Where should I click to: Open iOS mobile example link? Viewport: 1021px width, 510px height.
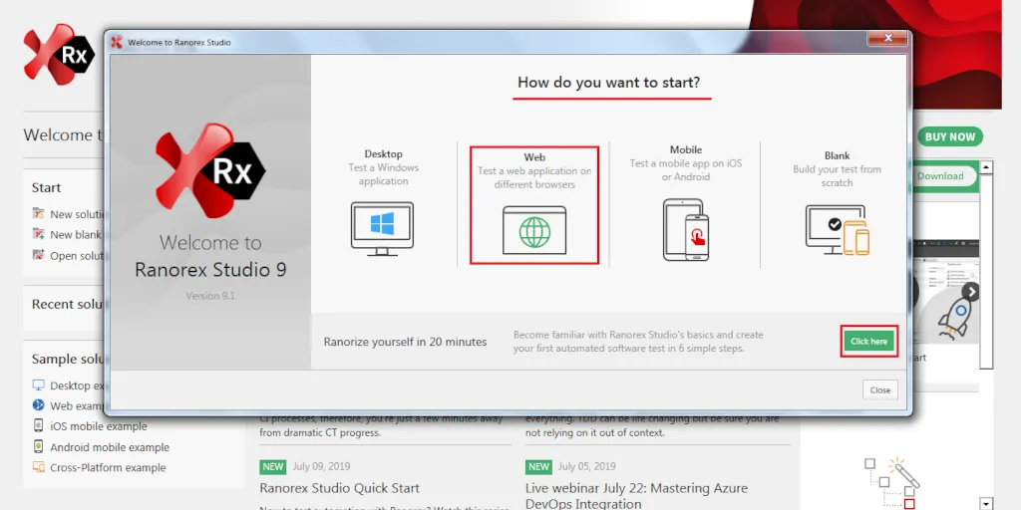pos(99,426)
